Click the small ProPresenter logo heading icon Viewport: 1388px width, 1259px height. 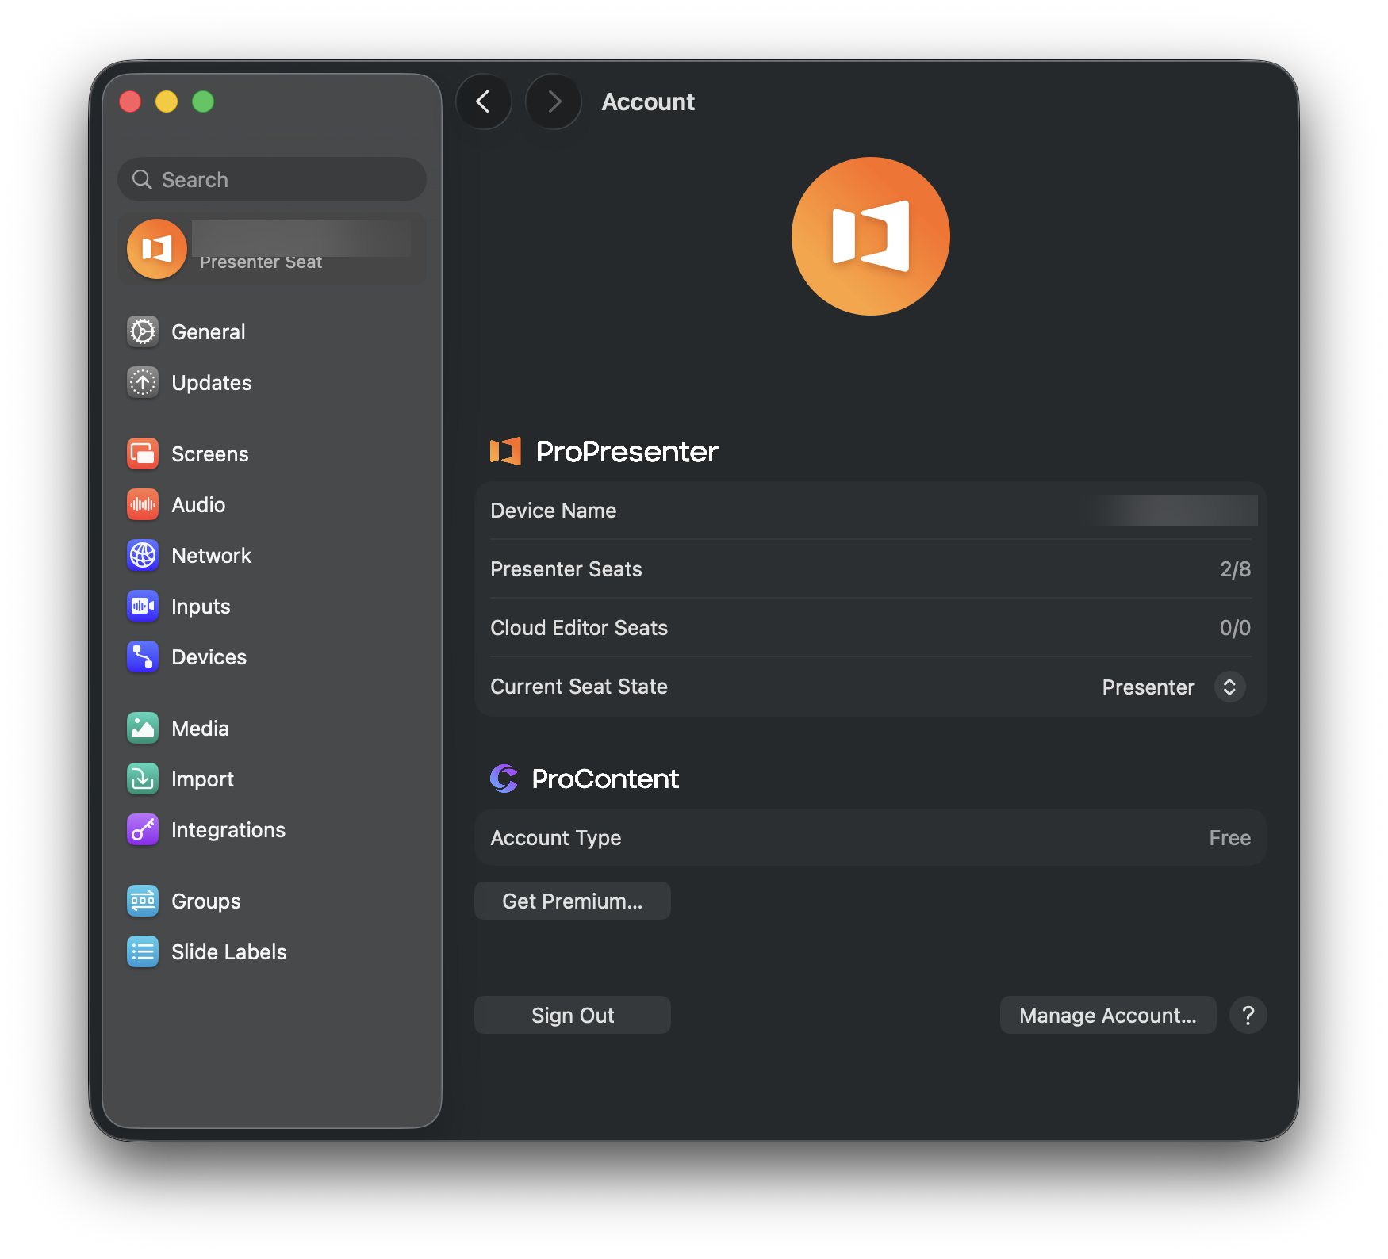click(x=505, y=451)
